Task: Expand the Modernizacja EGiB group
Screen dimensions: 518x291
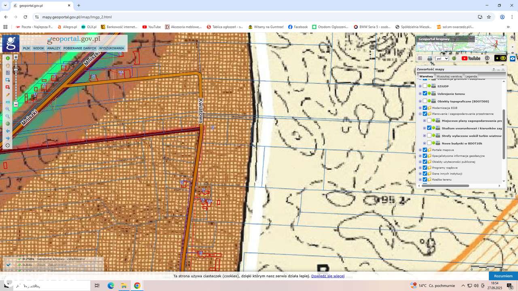Action: pos(420,108)
